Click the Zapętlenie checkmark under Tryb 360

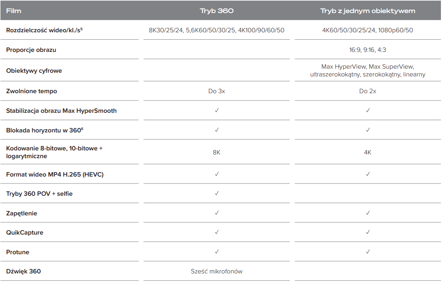[x=216, y=213]
